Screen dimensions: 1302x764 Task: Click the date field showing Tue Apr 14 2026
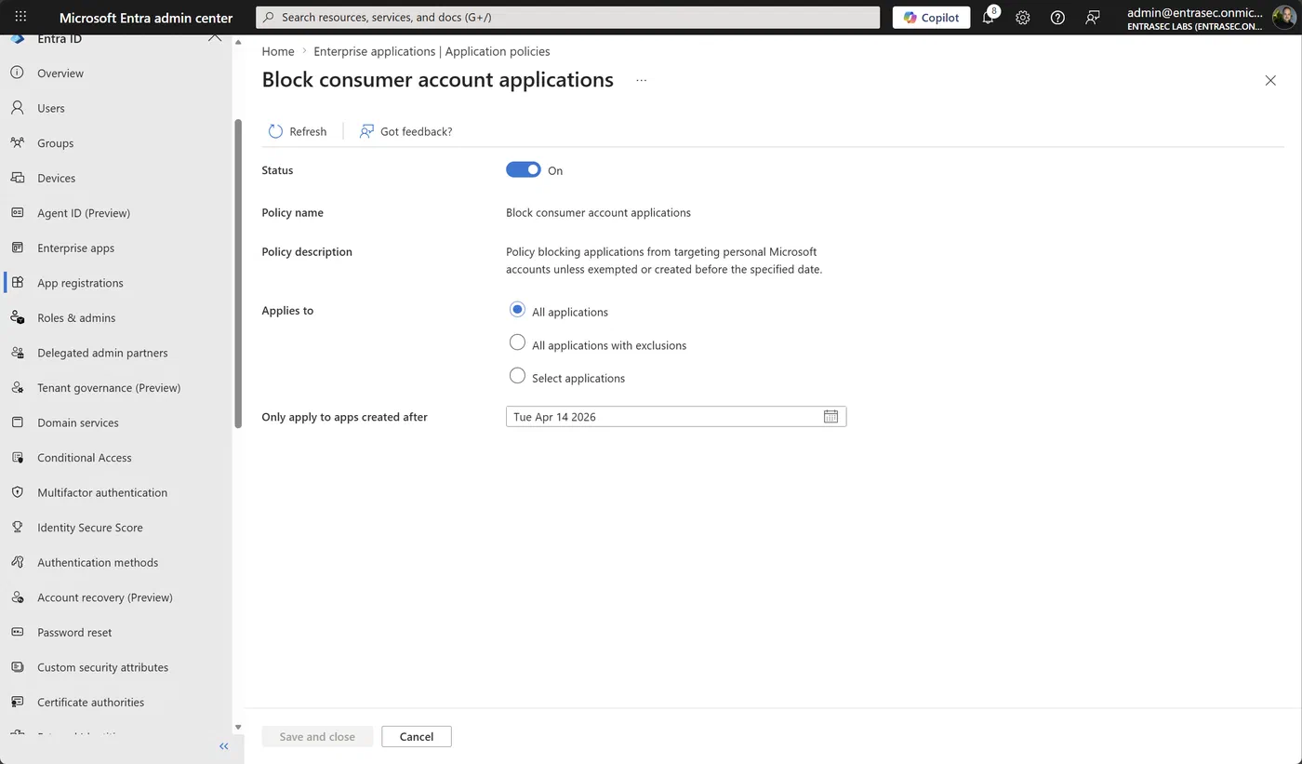[x=676, y=417]
